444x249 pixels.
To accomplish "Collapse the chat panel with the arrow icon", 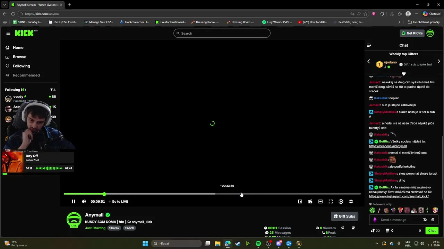I will coord(369,45).
